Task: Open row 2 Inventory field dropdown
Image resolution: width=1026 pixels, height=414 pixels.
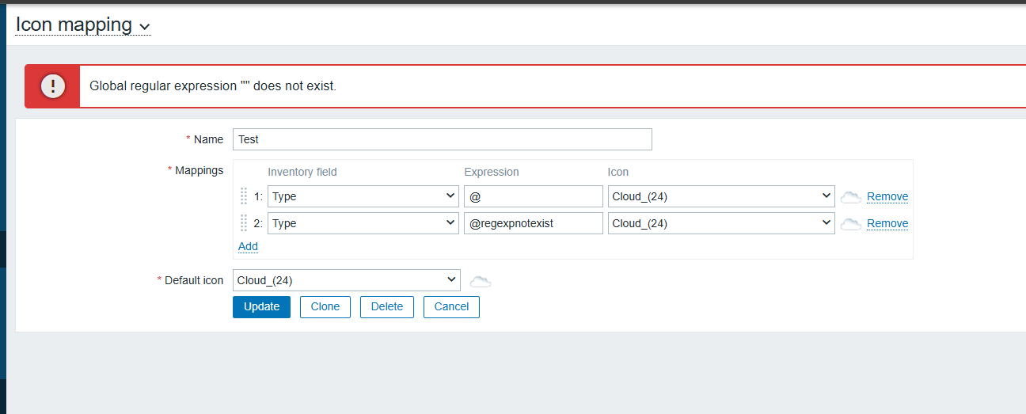Action: pos(363,223)
